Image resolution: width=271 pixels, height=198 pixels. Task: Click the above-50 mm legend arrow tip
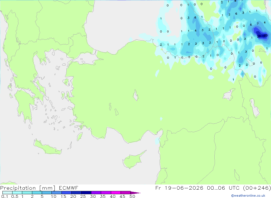coord(136,193)
